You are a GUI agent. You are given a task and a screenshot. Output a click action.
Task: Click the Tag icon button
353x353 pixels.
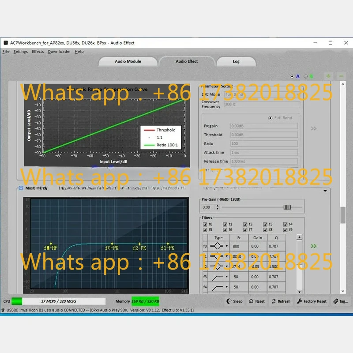[x=341, y=301]
